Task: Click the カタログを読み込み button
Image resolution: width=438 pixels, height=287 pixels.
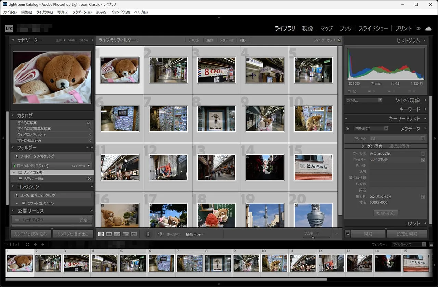Action: coord(31,234)
